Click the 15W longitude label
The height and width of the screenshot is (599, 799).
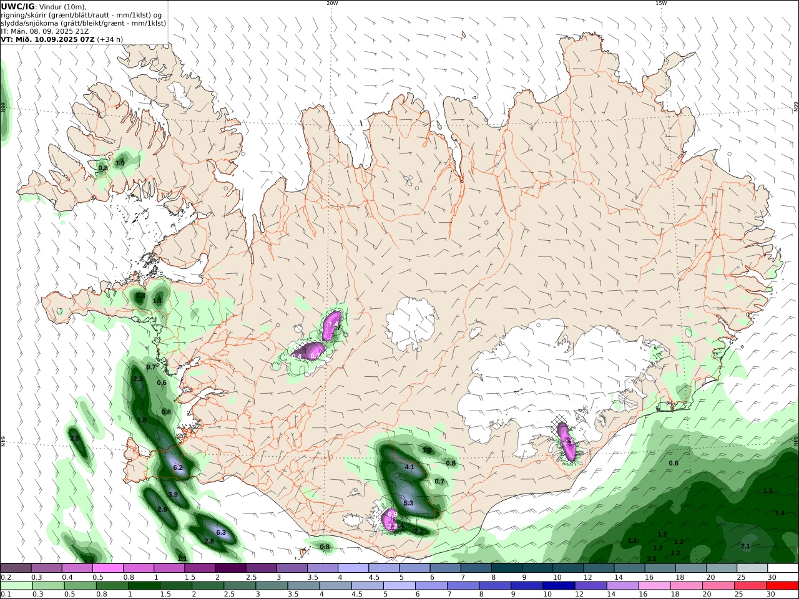(x=661, y=3)
